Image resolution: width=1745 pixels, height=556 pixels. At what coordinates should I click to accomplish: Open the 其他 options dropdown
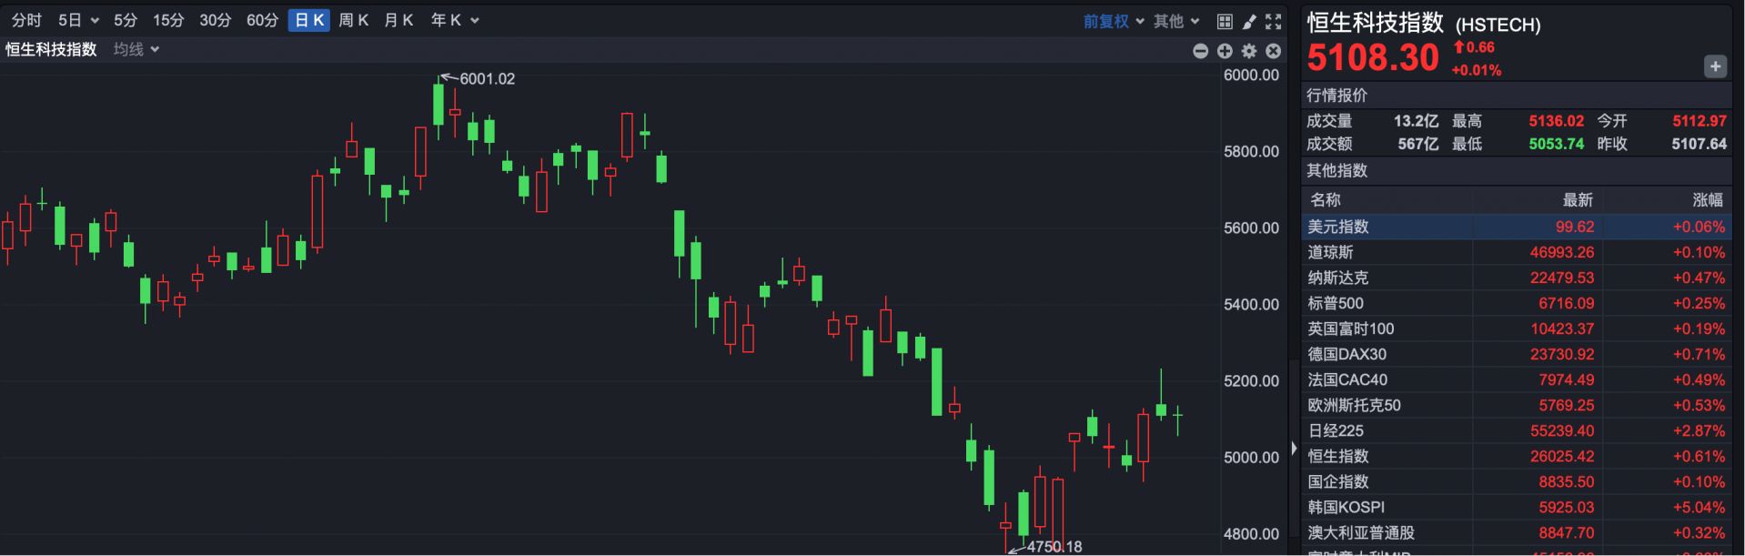pos(1176,21)
